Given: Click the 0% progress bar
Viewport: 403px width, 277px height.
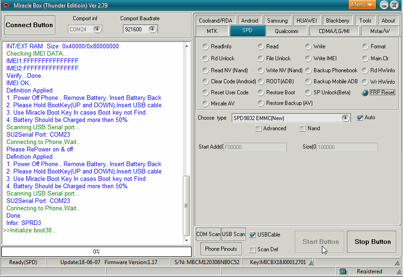Looking at the screenshot, I should click(96, 252).
